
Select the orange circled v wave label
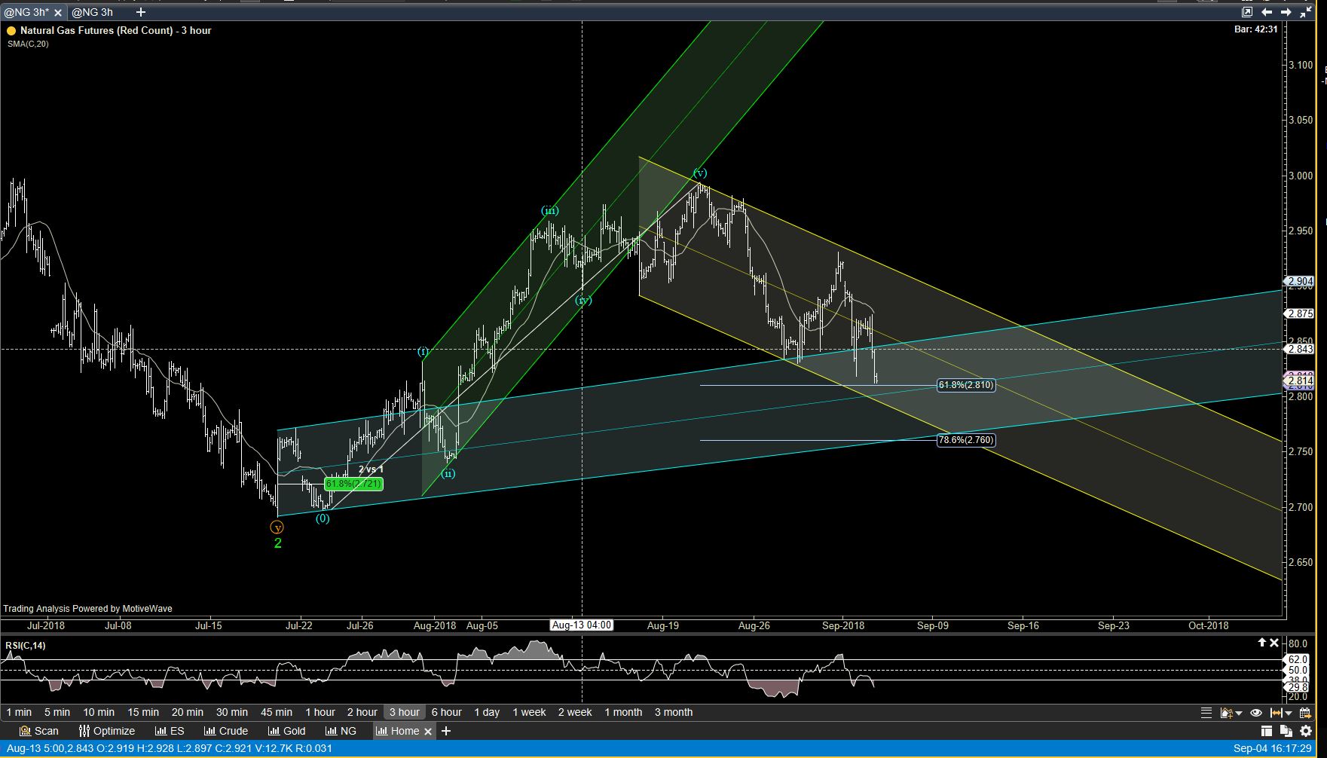pyautogui.click(x=277, y=527)
